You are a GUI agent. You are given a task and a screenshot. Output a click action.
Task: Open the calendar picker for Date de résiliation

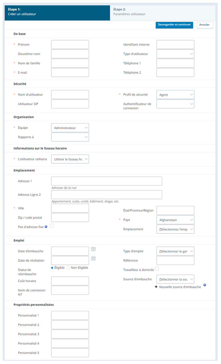tap(93, 259)
